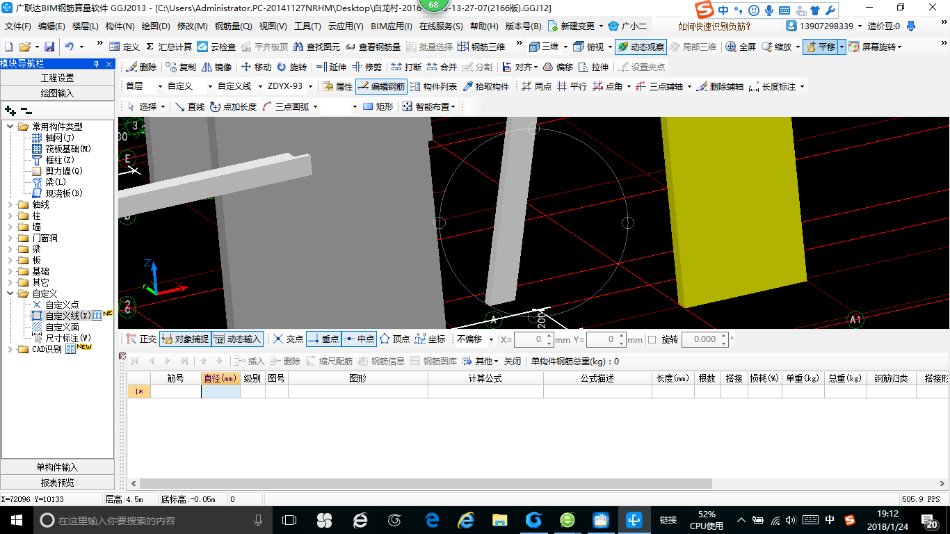Screen dimensions: 950x534
Task: Click the 修剪 trim tool
Action: click(367, 67)
